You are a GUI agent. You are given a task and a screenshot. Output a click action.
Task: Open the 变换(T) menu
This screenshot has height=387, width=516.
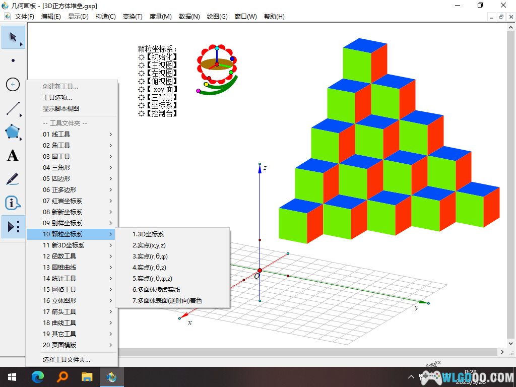pyautogui.click(x=133, y=16)
